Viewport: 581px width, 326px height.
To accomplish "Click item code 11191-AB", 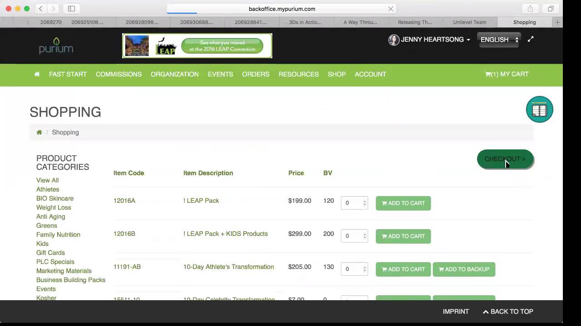I will (127, 267).
